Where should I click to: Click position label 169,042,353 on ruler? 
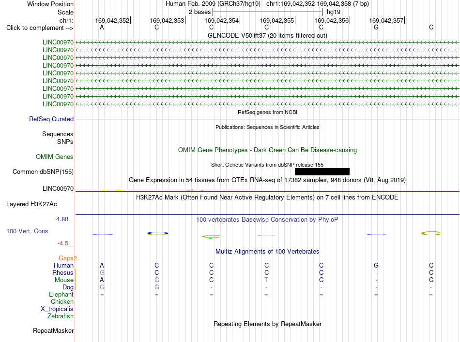(x=167, y=20)
